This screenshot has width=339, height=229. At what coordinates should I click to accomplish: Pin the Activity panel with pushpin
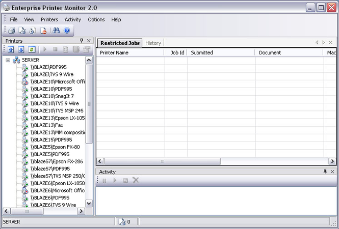[x=325, y=171]
